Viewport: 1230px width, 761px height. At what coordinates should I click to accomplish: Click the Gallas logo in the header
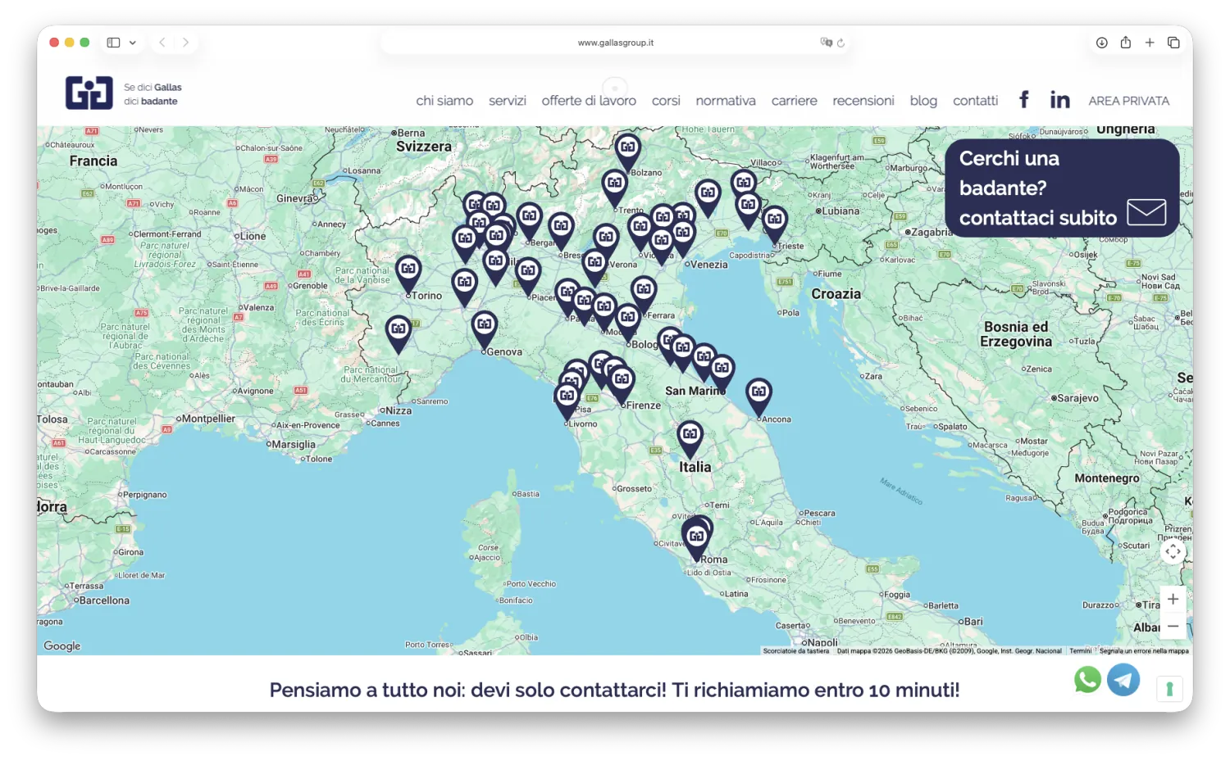tap(89, 93)
